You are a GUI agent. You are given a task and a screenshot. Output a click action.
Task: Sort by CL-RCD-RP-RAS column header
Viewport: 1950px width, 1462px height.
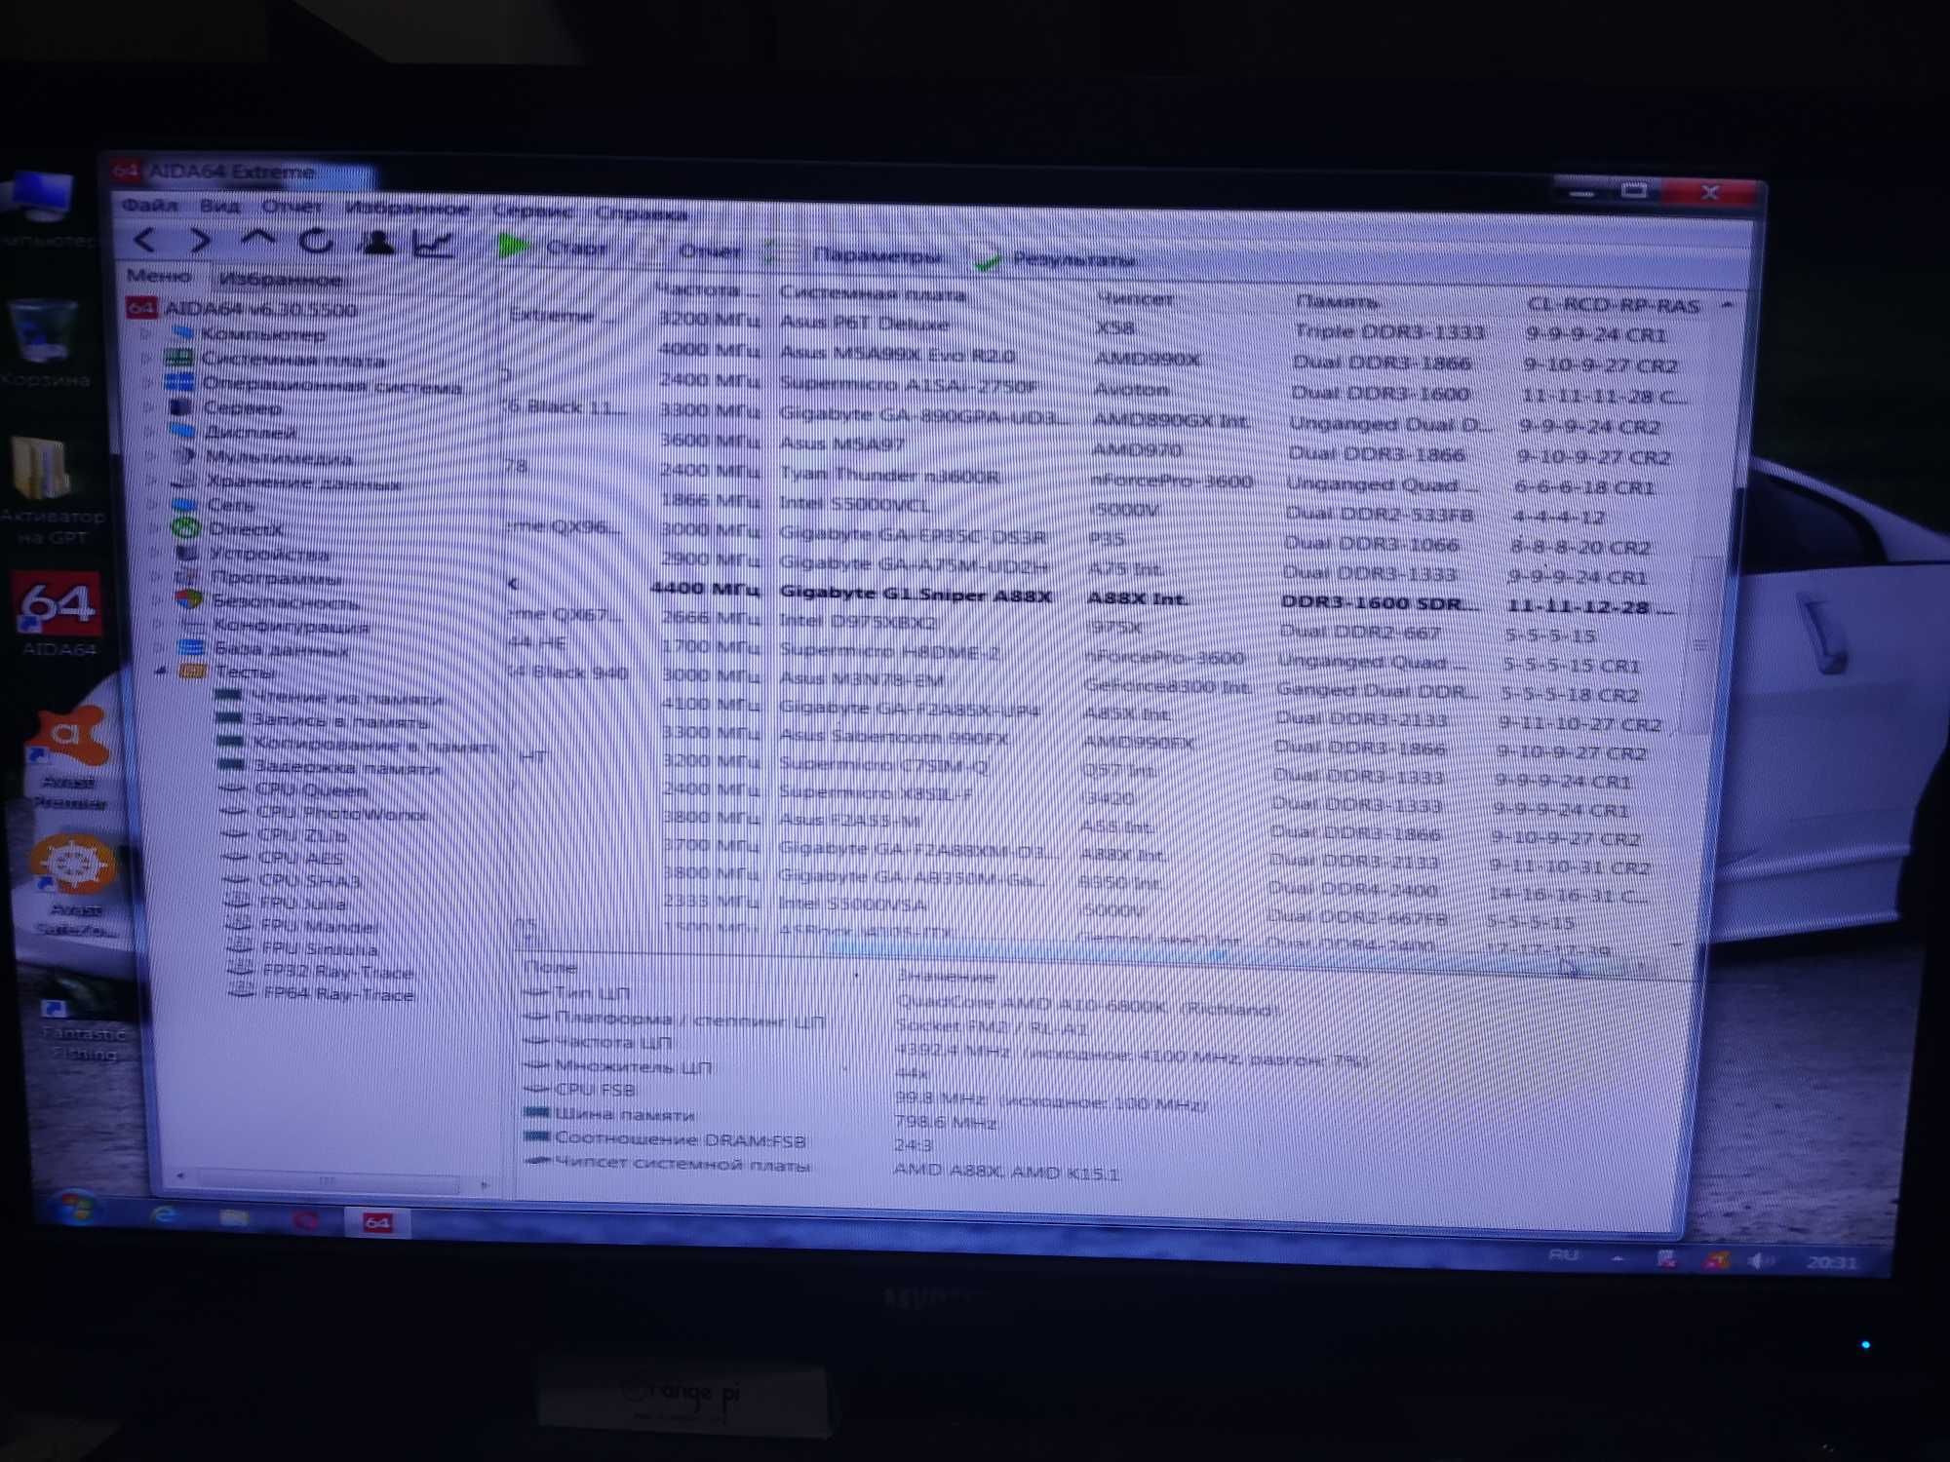tap(1613, 305)
